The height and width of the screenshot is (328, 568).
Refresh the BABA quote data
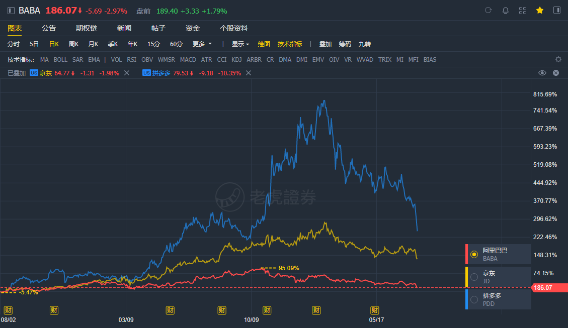(x=489, y=10)
